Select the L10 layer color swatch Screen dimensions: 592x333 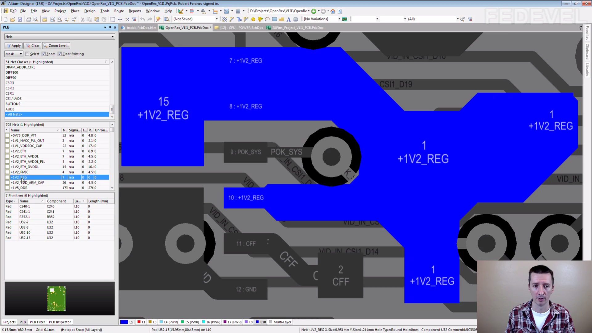[x=257, y=322]
